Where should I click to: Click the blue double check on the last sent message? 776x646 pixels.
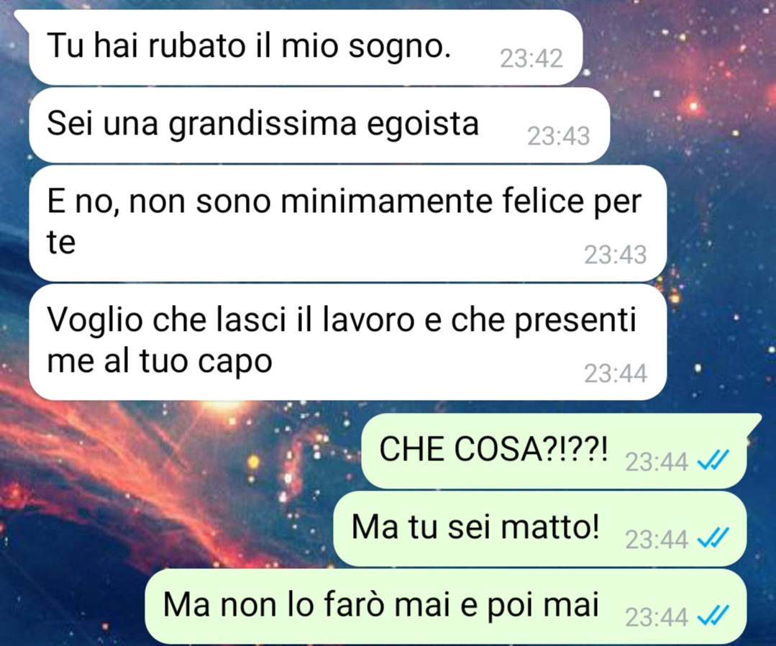tap(713, 616)
